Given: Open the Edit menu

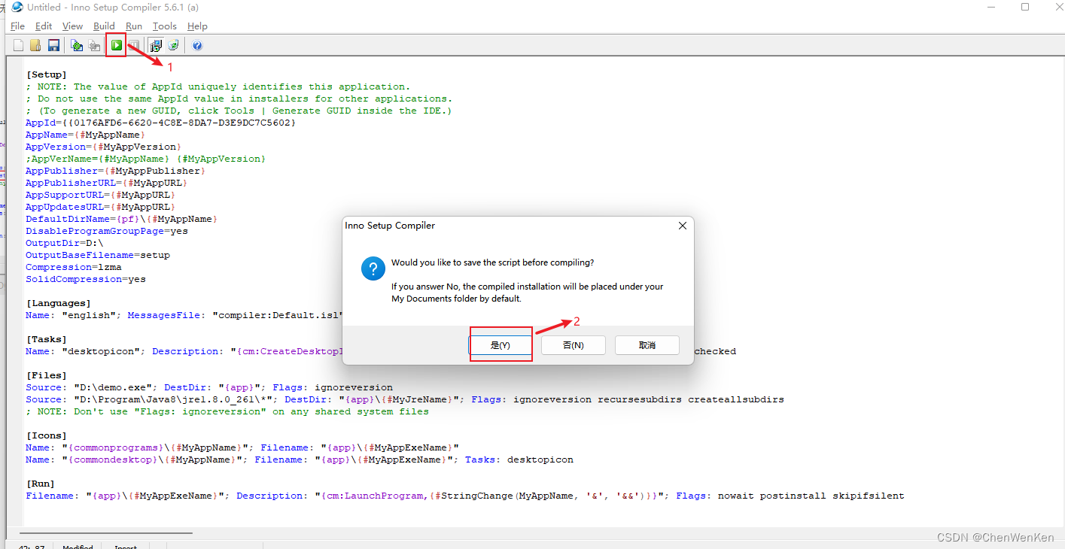Looking at the screenshot, I should coord(44,26).
